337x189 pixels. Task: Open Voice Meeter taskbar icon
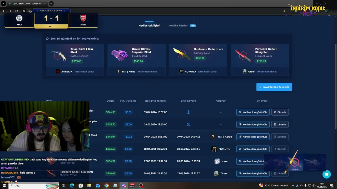[x=132, y=186]
